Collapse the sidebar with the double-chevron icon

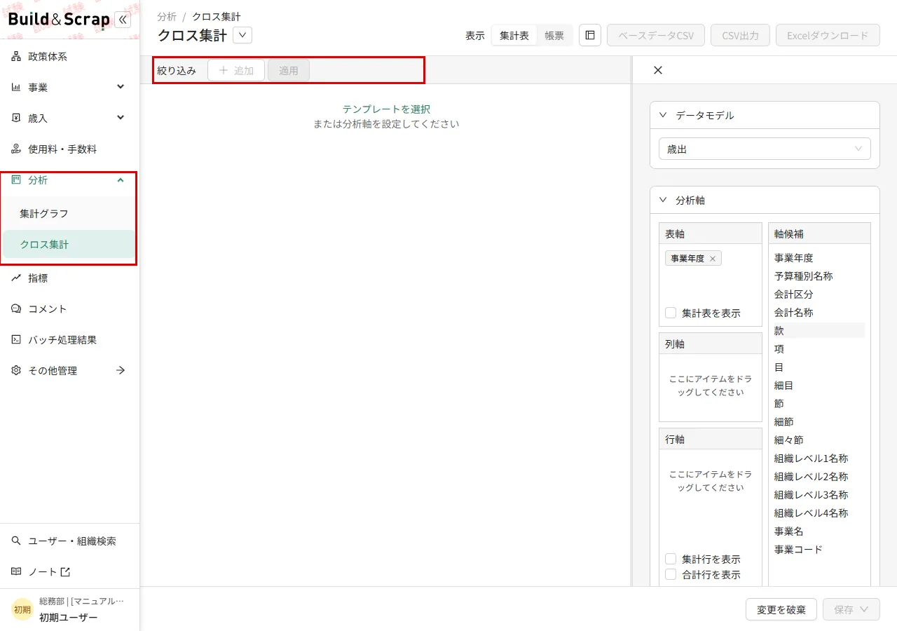click(x=123, y=20)
